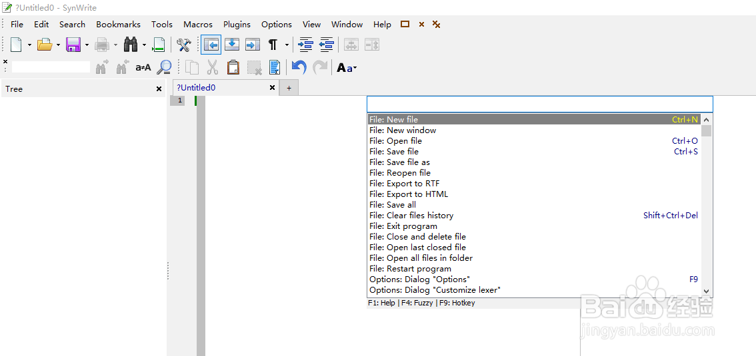Click the magnifier search icon
The image size is (756, 356).
[x=165, y=67]
